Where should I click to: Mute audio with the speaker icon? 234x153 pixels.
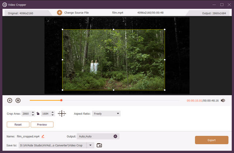223,100
